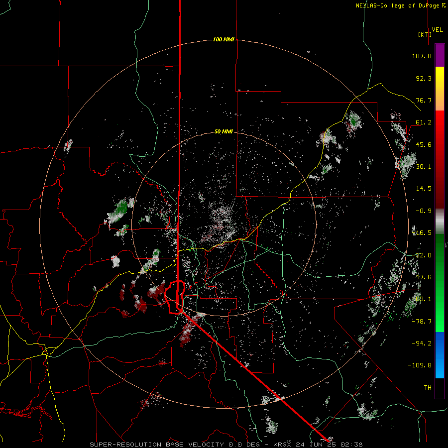
Task: Select the 107.8 legend value
Action: [422, 56]
